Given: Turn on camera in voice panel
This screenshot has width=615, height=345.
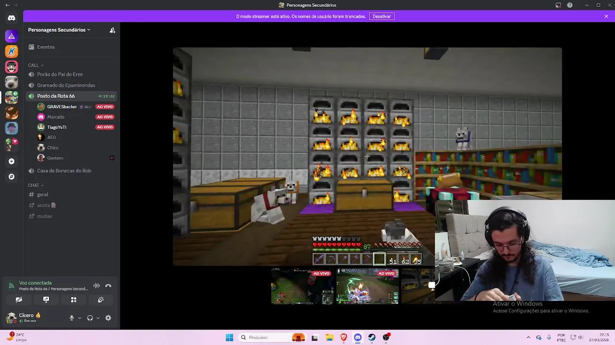Looking at the screenshot, I should (x=19, y=299).
